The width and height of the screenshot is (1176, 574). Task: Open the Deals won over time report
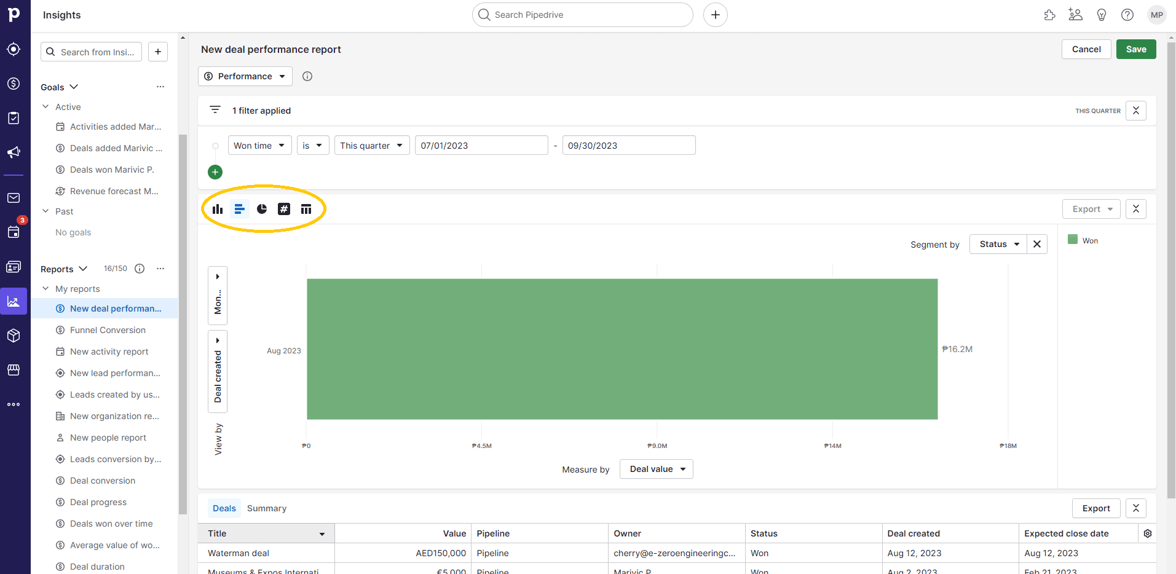[111, 524]
